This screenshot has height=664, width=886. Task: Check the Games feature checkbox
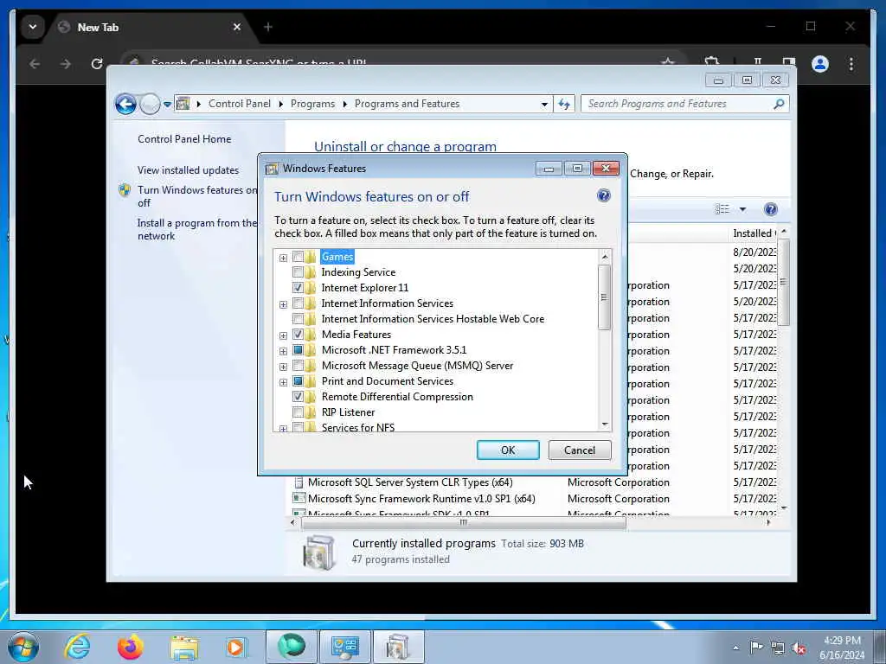[x=298, y=257]
